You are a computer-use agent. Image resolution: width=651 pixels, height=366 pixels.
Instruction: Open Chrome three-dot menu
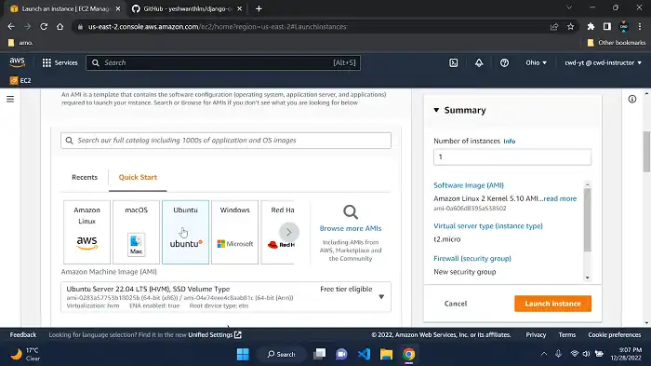coord(640,27)
